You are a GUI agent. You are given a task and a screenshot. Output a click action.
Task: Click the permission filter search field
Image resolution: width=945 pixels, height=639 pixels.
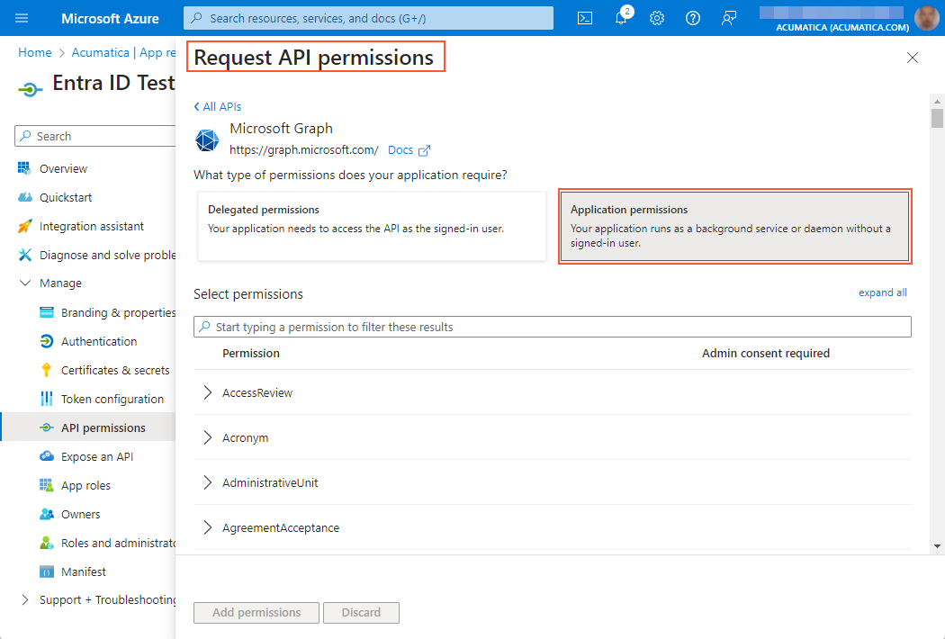[x=552, y=327]
